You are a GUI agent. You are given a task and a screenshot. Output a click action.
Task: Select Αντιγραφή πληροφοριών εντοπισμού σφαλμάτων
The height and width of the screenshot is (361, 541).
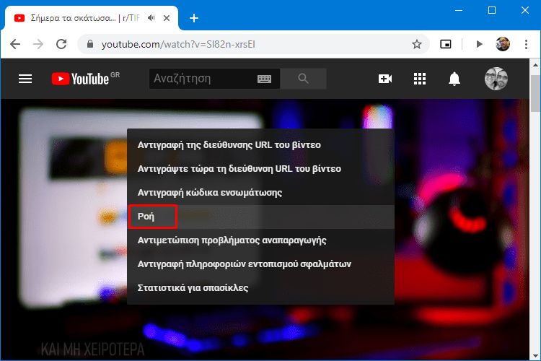click(261, 264)
